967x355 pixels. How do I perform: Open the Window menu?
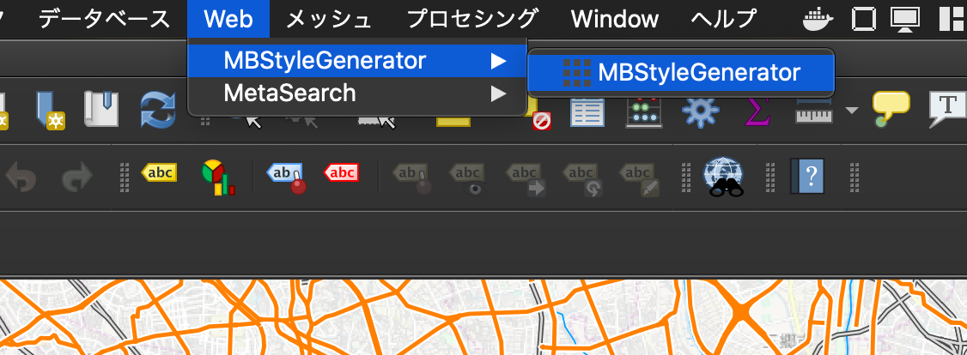click(614, 19)
